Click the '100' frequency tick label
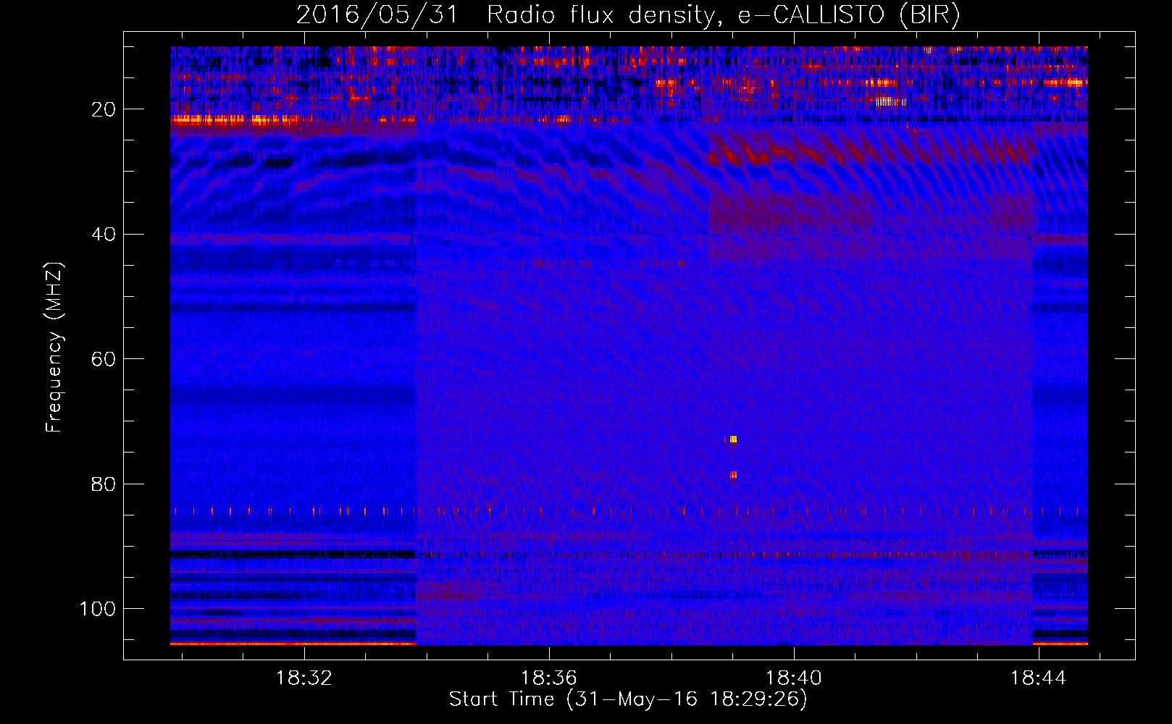1172x724 pixels. pyautogui.click(x=98, y=609)
